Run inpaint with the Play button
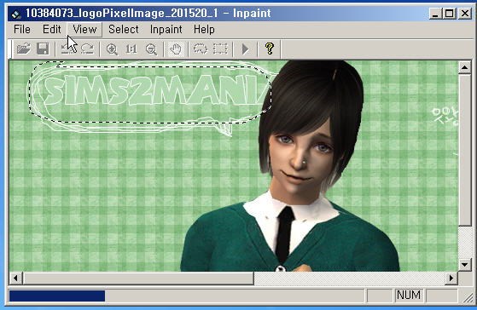 point(245,49)
